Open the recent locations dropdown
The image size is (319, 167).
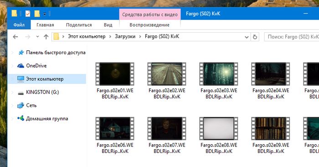coord(37,37)
